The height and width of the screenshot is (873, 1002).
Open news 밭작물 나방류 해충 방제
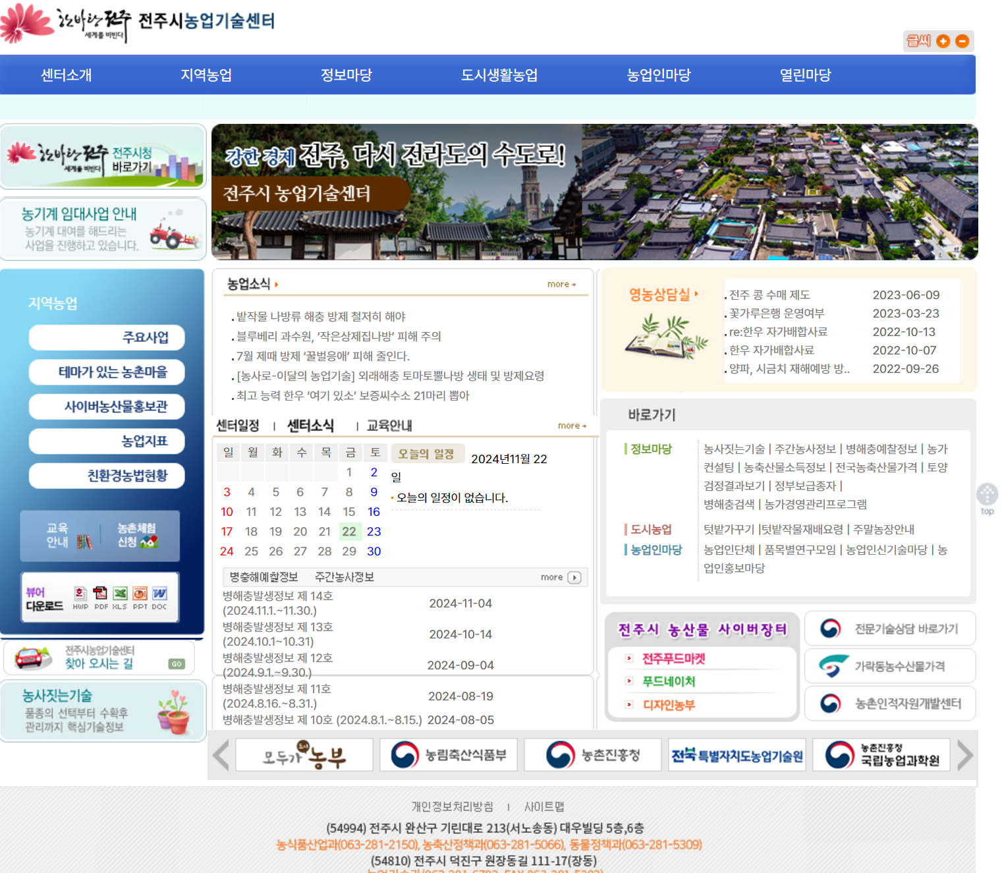(321, 317)
